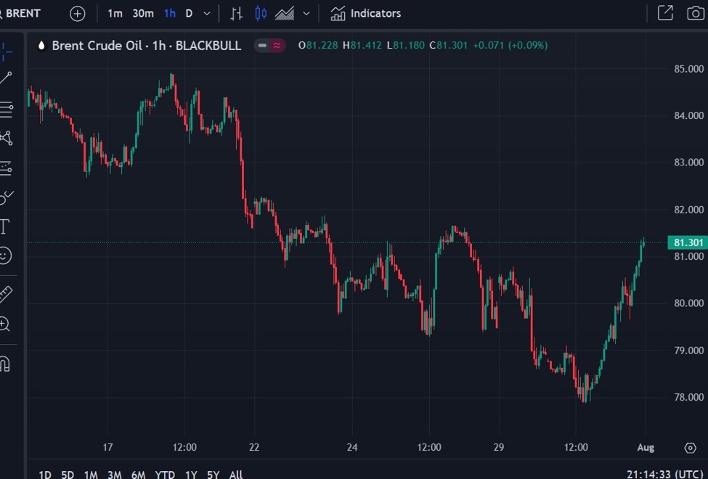Expand the time interval dropdown arrow
708x479 pixels.
(x=207, y=14)
